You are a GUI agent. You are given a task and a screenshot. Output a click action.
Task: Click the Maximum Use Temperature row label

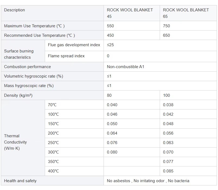34,26
